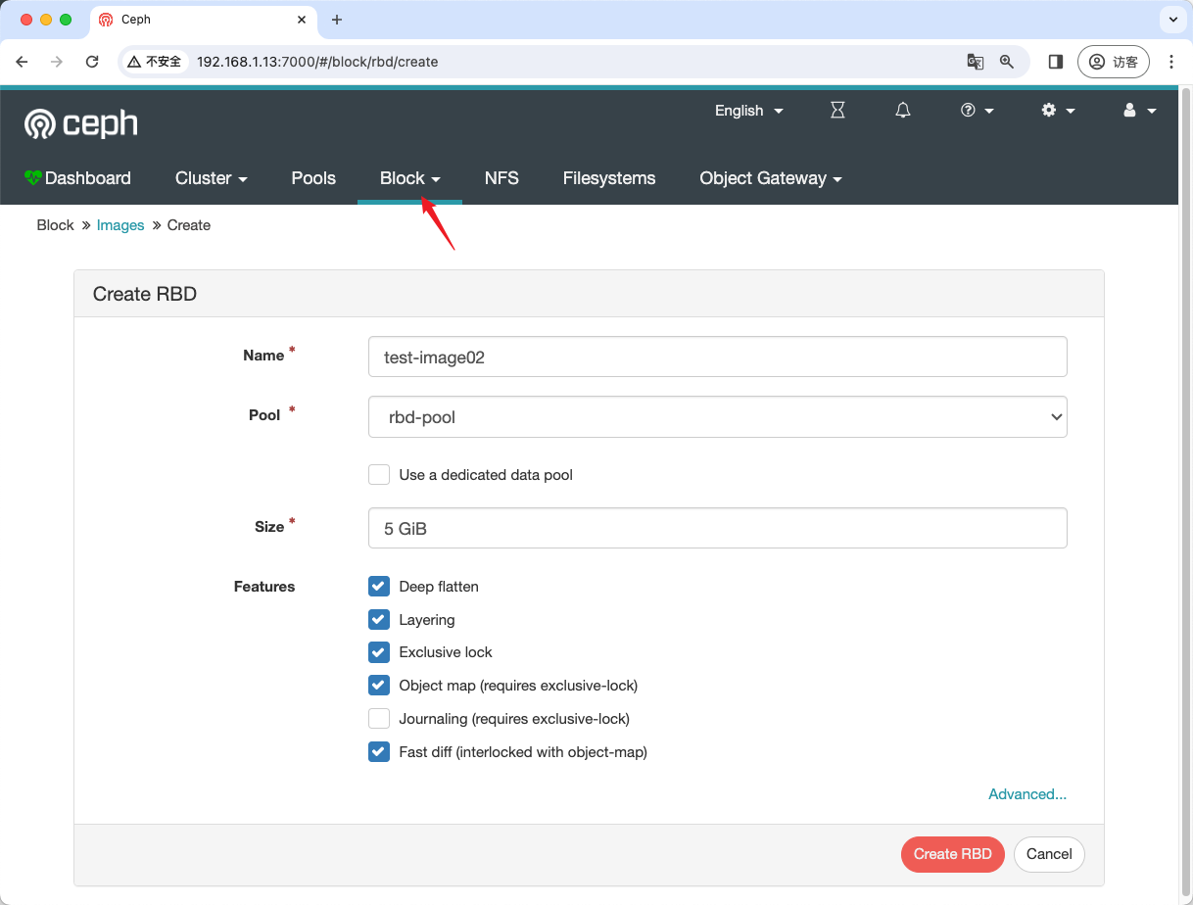Image resolution: width=1193 pixels, height=905 pixels.
Task: Enable the Journaling feature checkbox
Action: tap(379, 719)
